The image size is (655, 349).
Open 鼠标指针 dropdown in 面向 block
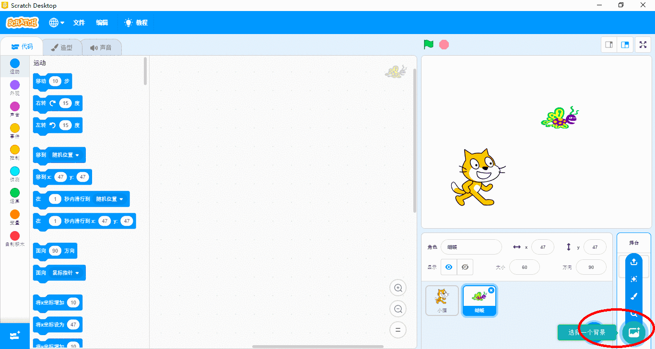(x=66, y=273)
